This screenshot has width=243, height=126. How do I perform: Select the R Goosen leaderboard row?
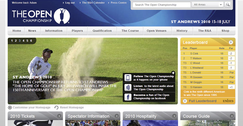208,77
